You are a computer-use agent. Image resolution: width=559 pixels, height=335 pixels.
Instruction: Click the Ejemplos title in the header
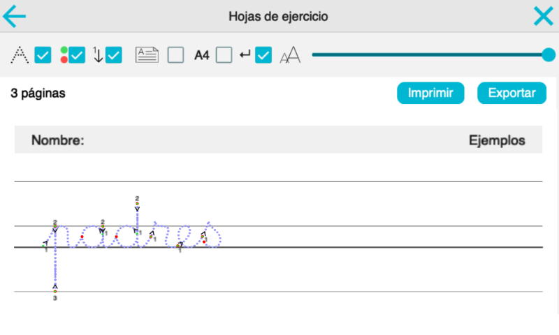[x=497, y=140]
